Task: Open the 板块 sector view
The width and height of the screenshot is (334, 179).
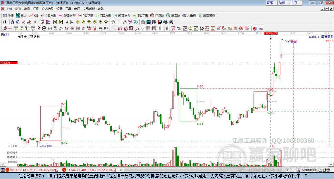Action: [x=21, y=16]
